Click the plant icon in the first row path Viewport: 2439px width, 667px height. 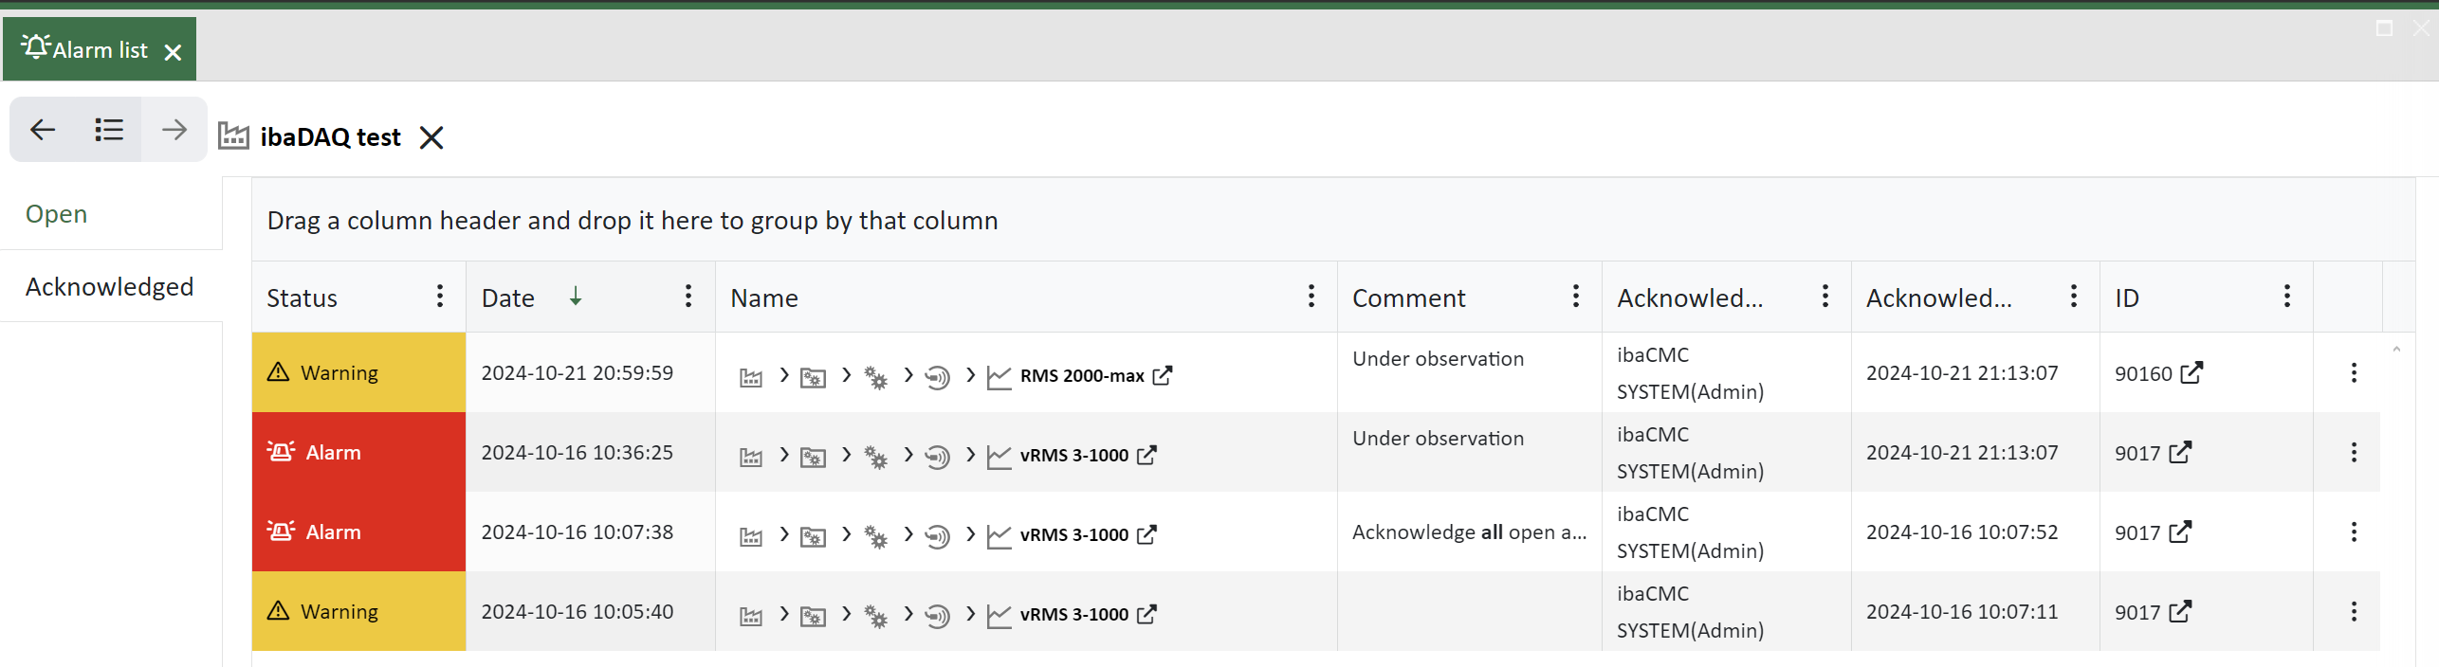750,377
